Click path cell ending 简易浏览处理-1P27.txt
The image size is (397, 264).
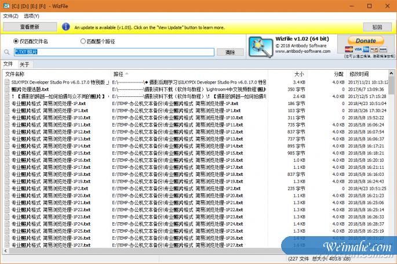177,245
